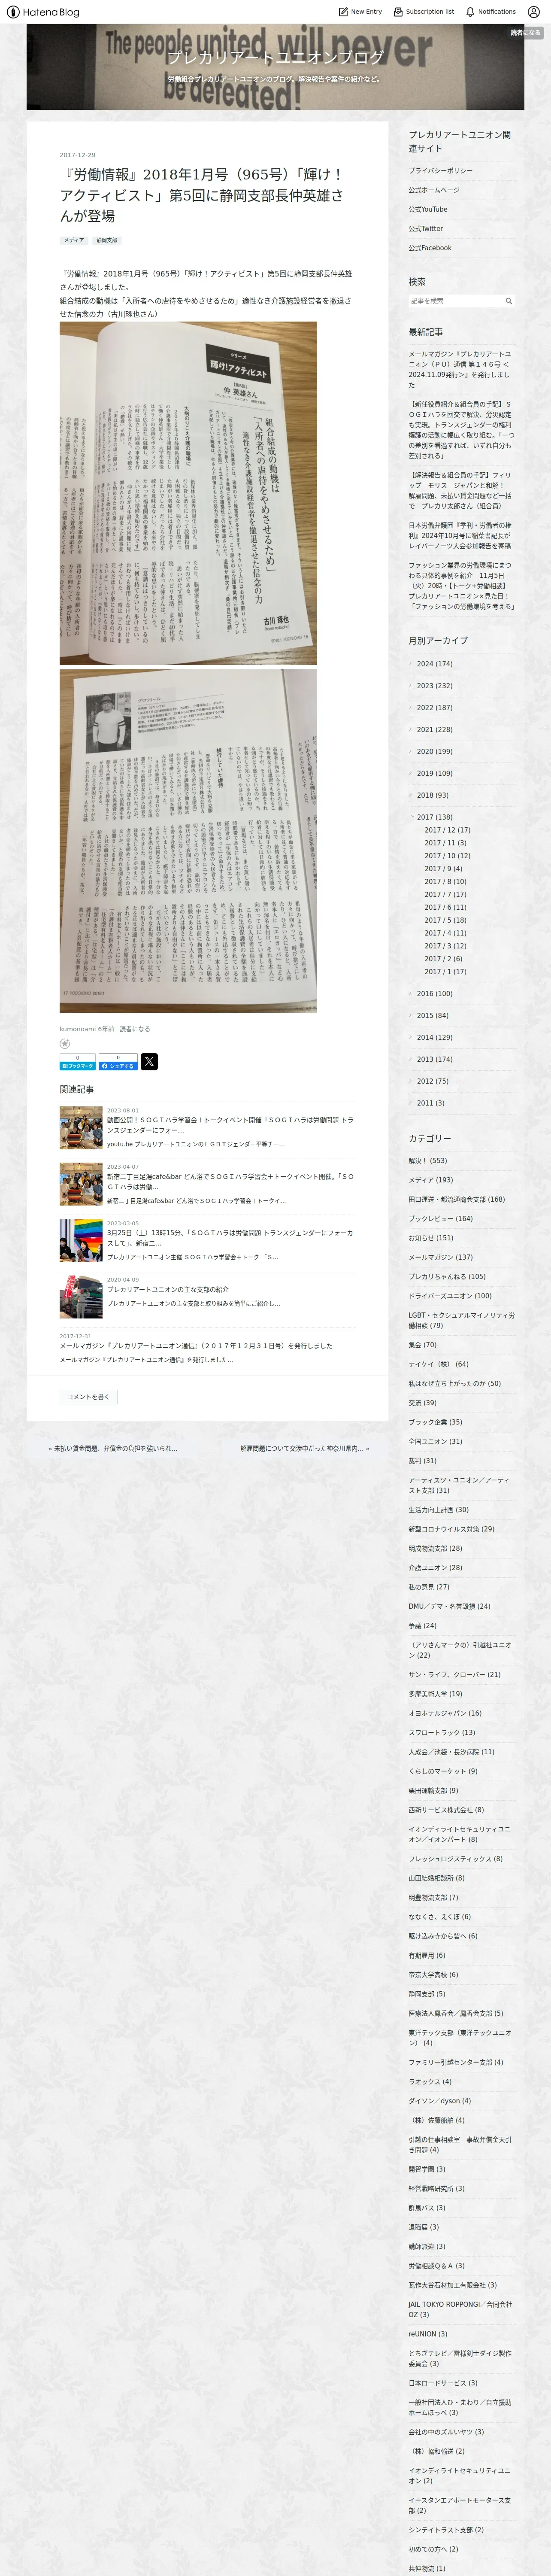Open the 新型コロナウイルス対策 (29) category
The width and height of the screenshot is (551, 2576).
pos(451,1529)
